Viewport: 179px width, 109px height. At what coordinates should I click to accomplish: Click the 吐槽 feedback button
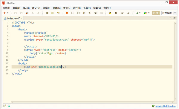coord(156,13)
